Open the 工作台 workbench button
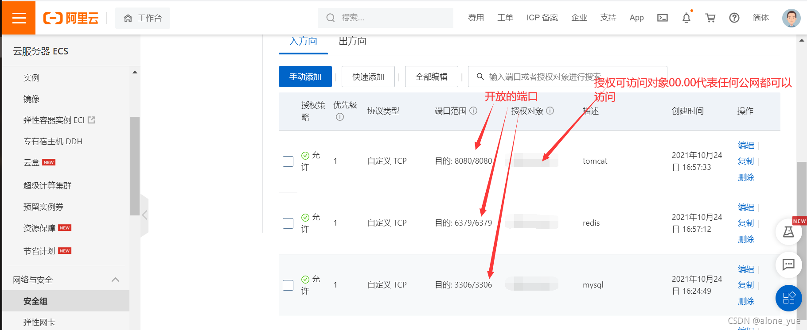This screenshot has width=807, height=330. [x=143, y=18]
